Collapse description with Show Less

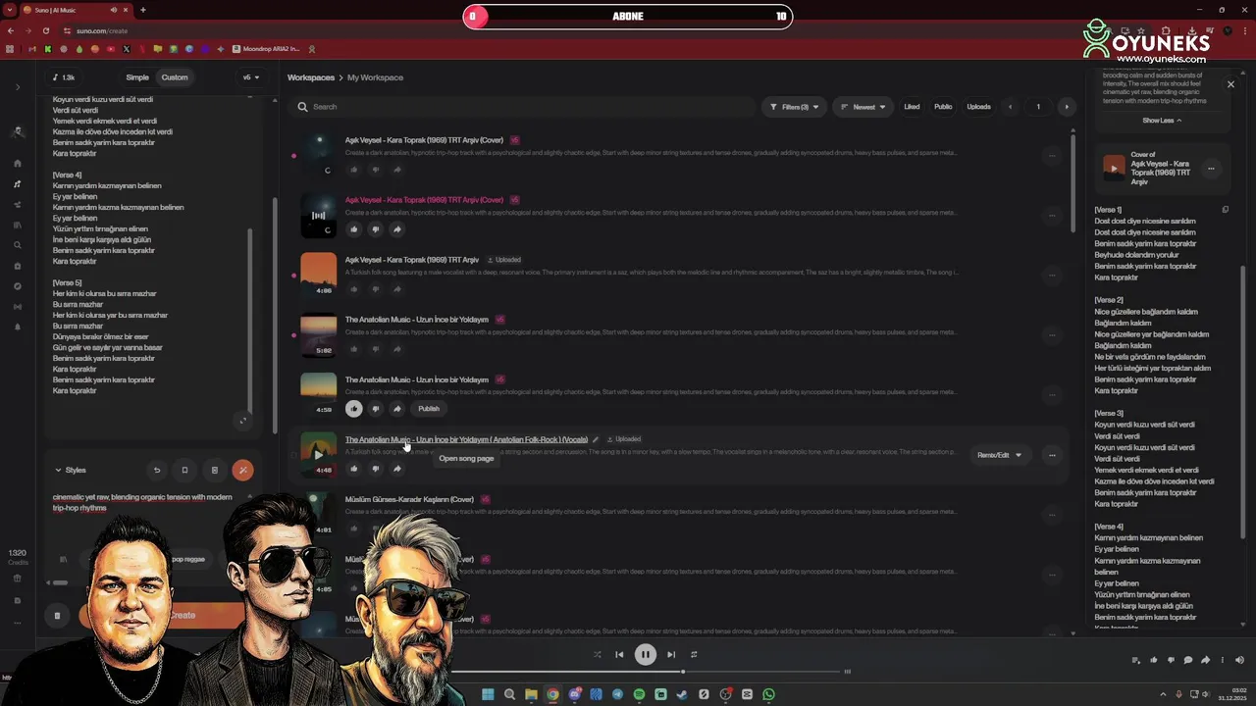(1162, 121)
